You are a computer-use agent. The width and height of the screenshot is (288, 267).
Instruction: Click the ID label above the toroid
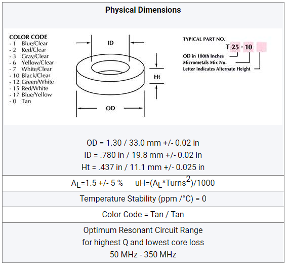tap(110, 43)
